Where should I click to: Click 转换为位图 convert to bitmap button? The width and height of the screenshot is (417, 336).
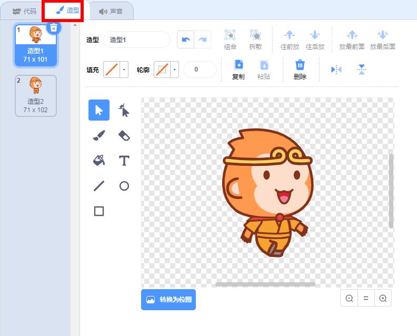coord(168,300)
